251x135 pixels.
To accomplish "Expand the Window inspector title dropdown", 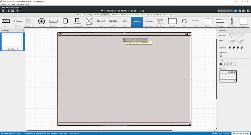I will click(228, 31).
